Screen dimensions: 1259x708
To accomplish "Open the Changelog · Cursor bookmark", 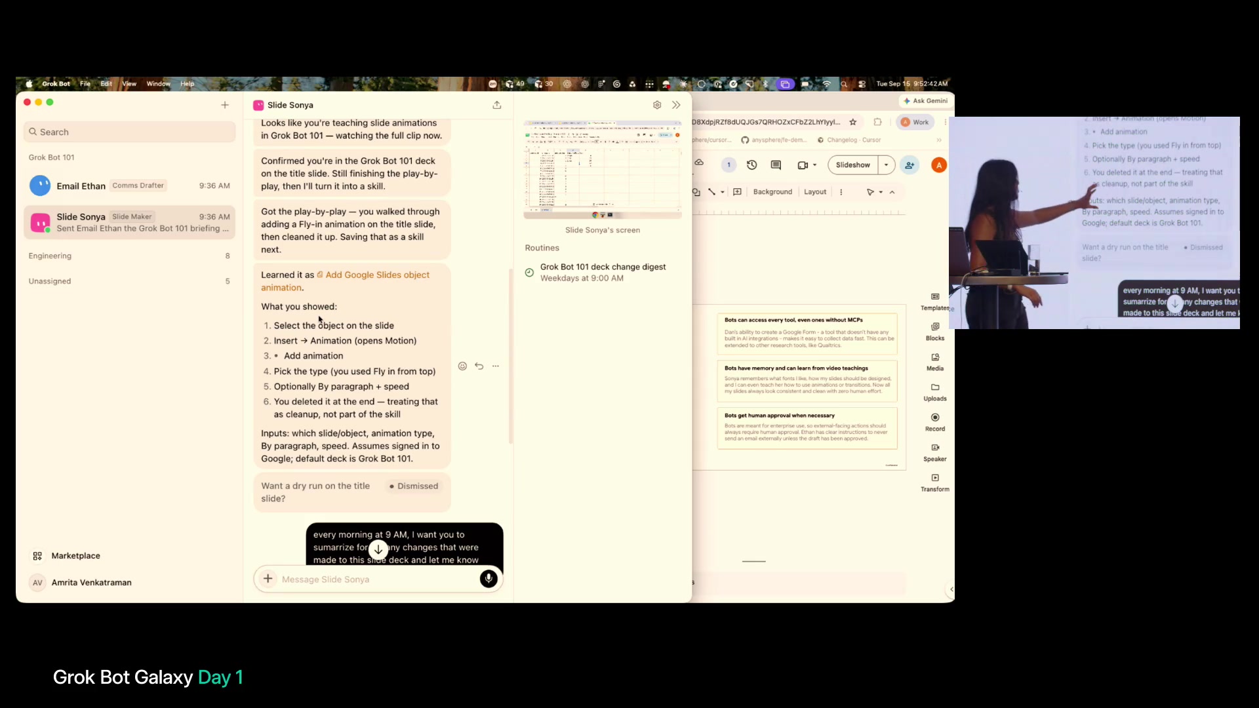I will (x=849, y=140).
